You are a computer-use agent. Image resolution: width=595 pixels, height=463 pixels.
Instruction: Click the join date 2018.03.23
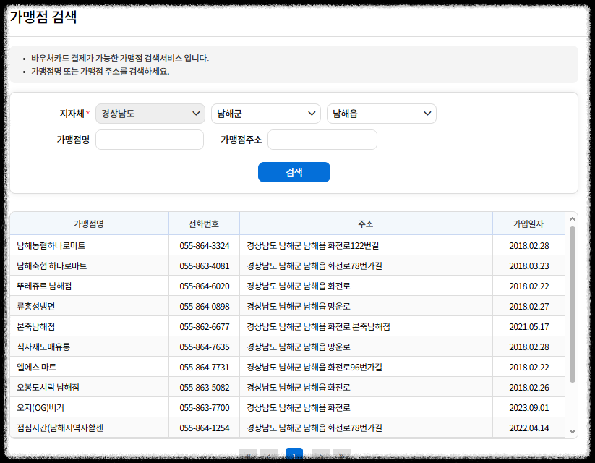pyautogui.click(x=529, y=266)
